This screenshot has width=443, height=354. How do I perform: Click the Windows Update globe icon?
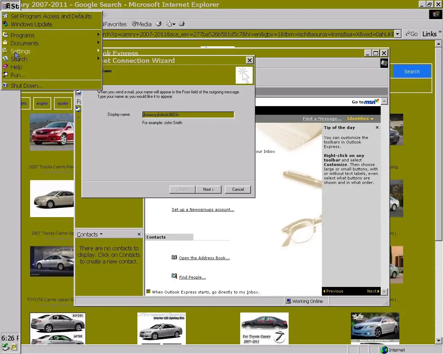tap(5, 24)
